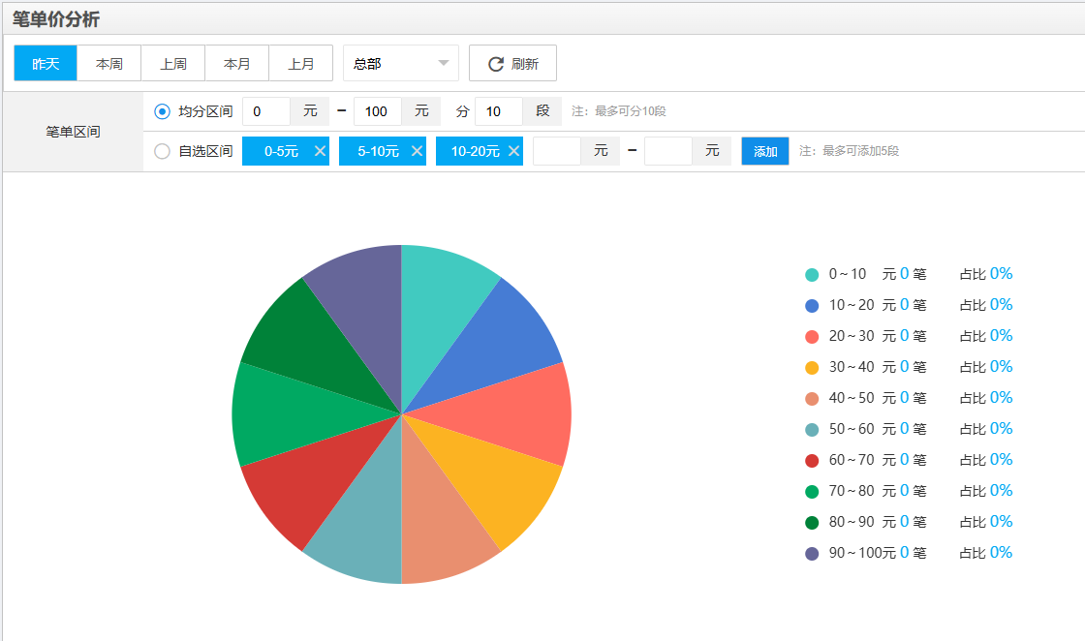The height and width of the screenshot is (641, 1085).
Task: Click the 笔单区间 section label
Action: coord(74,132)
